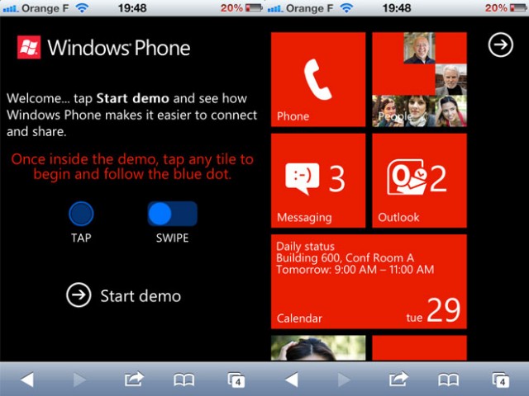Viewport: 529px width, 396px height.
Task: Tap the arrow circle next to People tile
Action: [501, 45]
